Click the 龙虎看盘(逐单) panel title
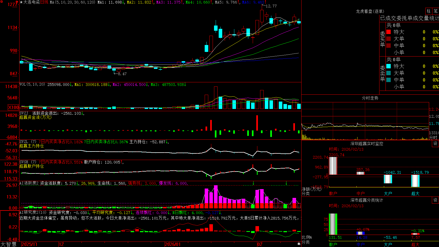The height and width of the screenshot is (247, 439). coord(370,11)
